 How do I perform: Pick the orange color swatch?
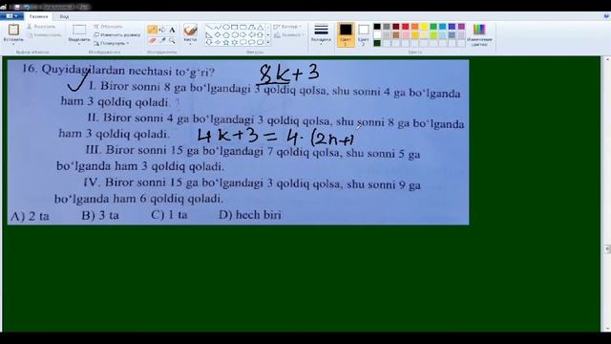coord(414,27)
